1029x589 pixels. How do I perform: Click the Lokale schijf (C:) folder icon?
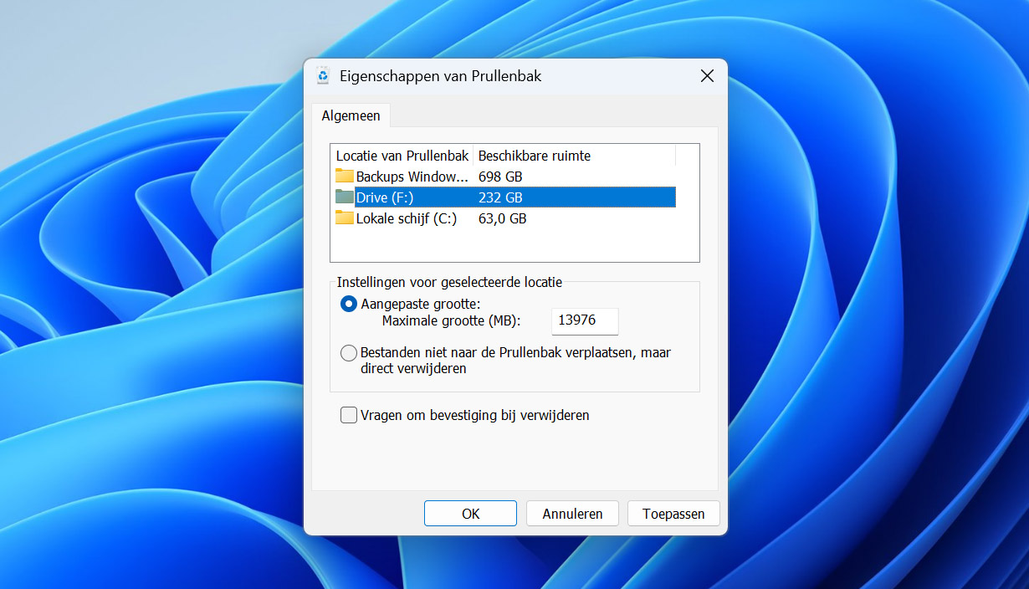tap(345, 218)
